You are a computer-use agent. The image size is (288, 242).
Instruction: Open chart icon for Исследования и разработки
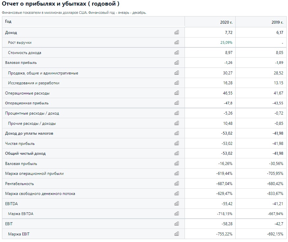point(177,83)
